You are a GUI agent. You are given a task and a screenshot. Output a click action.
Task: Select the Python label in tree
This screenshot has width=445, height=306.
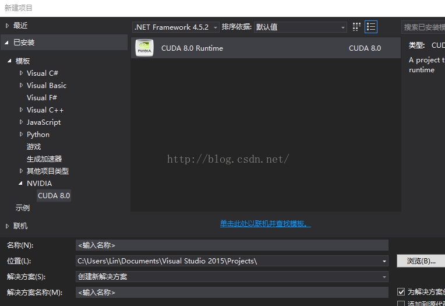click(38, 135)
